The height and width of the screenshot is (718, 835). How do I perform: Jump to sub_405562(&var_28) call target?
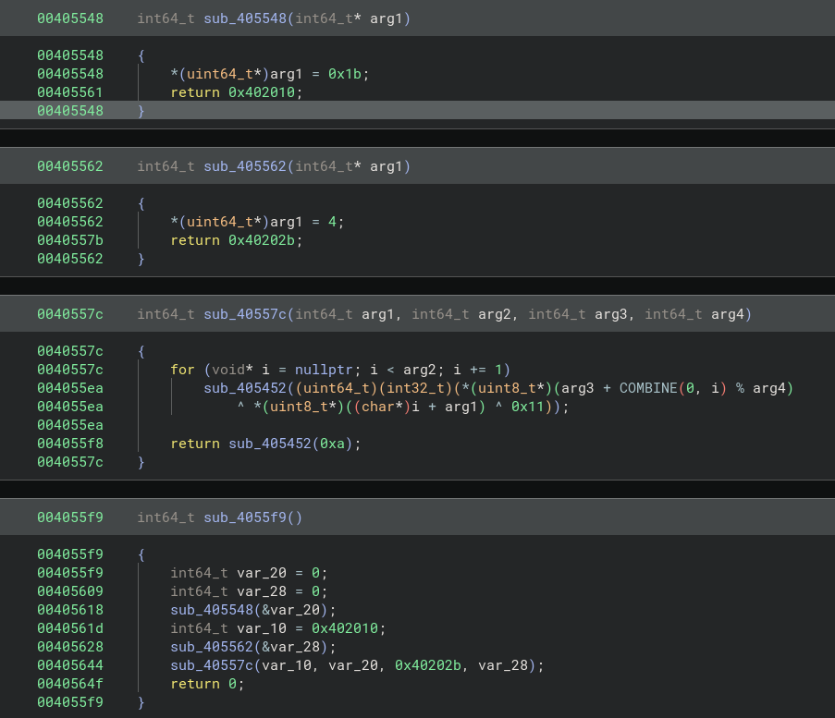point(212,647)
